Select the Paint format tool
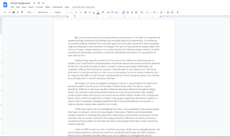The image size is (230, 137). click(22, 13)
